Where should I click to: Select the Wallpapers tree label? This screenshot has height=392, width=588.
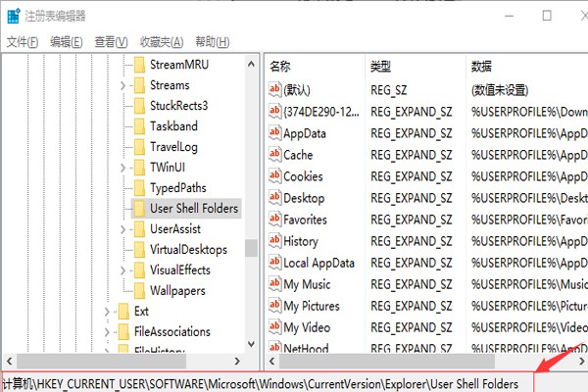tap(177, 291)
